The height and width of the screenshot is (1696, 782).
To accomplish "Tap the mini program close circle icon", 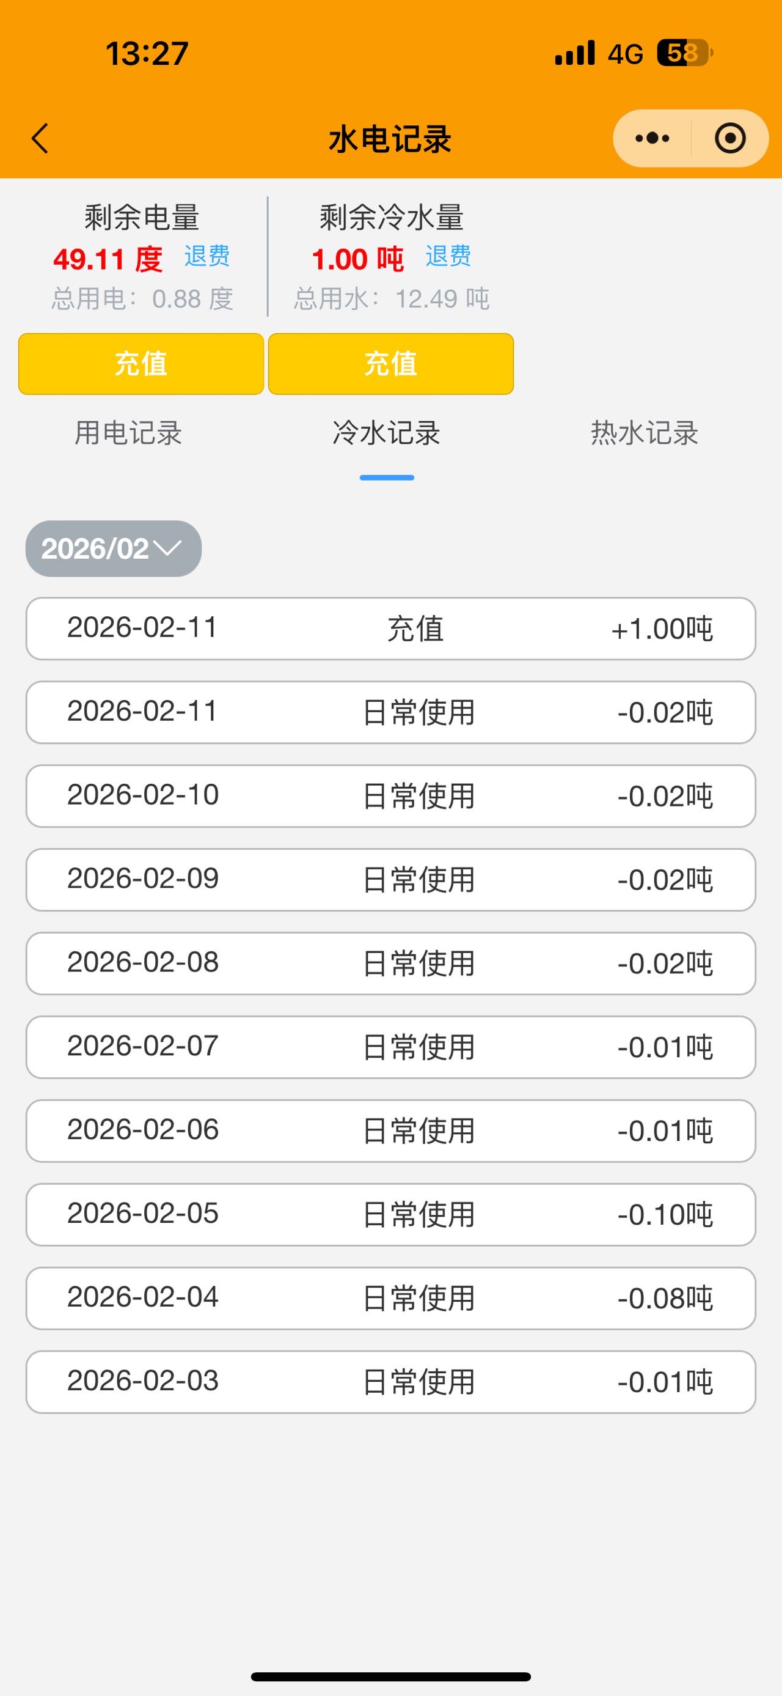I will 729,139.
